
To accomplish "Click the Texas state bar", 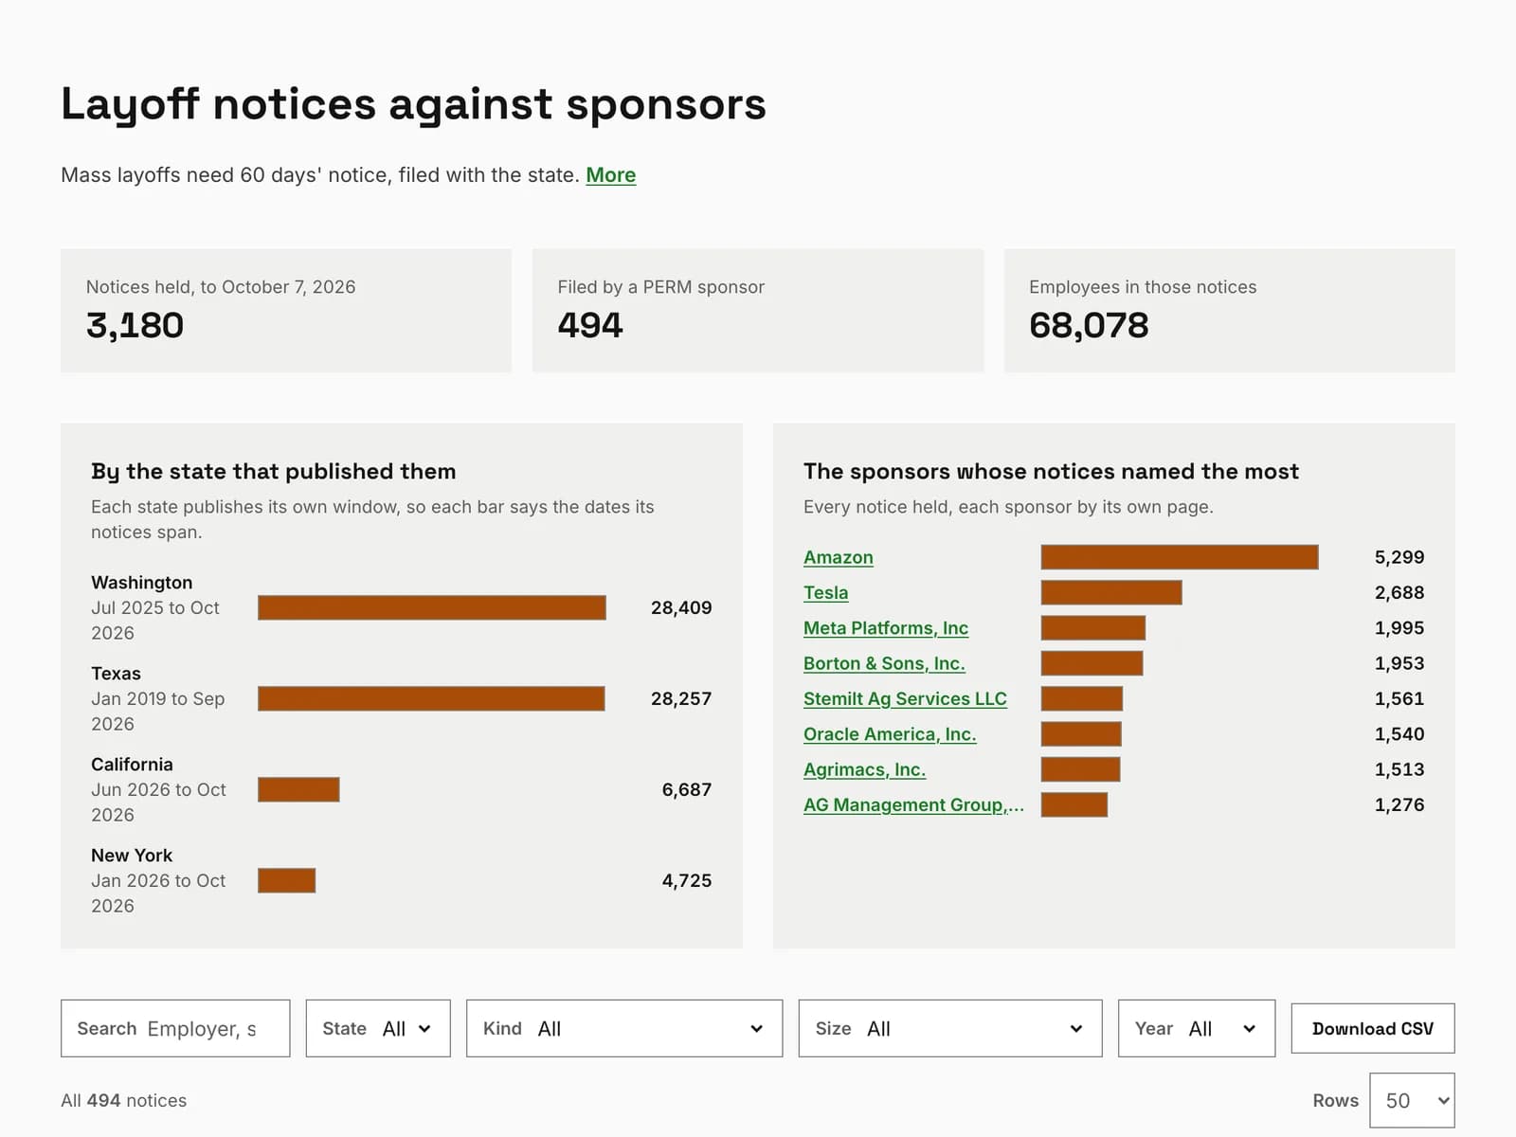I will 431,698.
